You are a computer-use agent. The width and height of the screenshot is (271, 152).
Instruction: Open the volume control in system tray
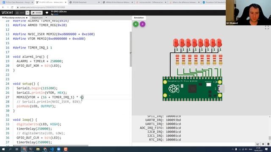tap(246, 149)
